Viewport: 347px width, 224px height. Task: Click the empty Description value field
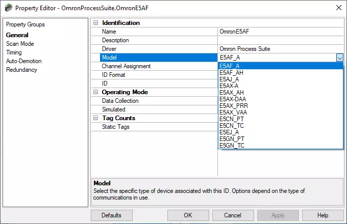coord(280,40)
